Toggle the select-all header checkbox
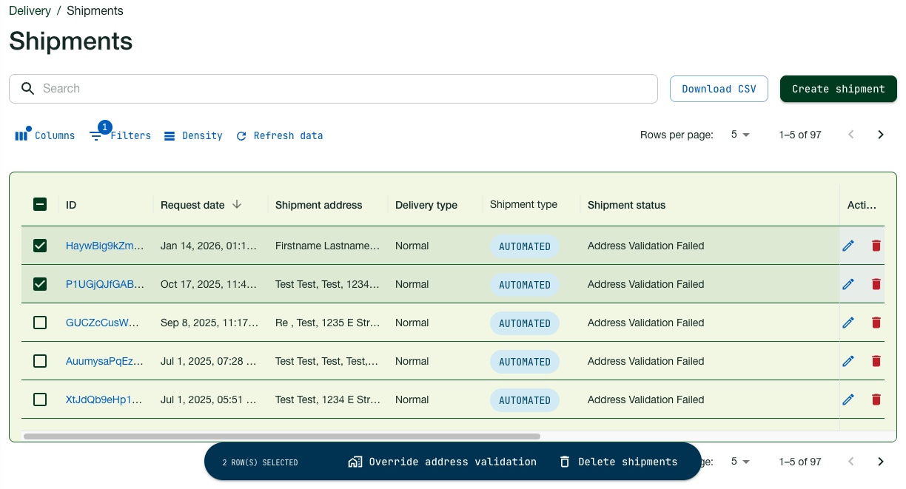Image resolution: width=906 pixels, height=489 pixels. coord(40,204)
